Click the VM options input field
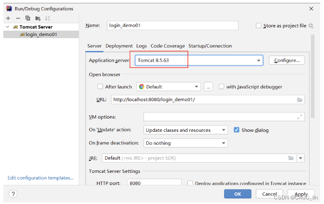Viewport: 324px width, 204px height. click(224, 117)
